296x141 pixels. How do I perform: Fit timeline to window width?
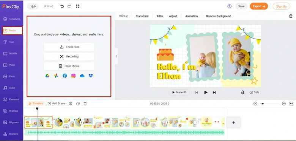click(x=291, y=104)
